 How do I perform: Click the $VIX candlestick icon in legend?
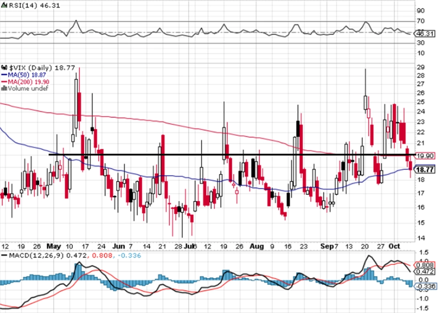coord(5,68)
